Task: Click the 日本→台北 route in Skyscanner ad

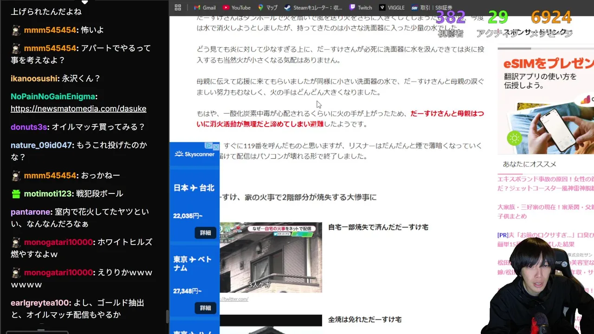Action: click(x=194, y=188)
